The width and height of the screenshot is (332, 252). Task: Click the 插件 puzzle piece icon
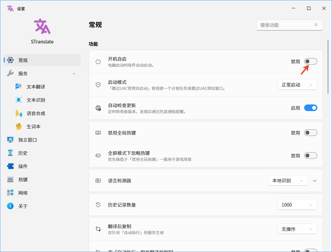coord(10,166)
